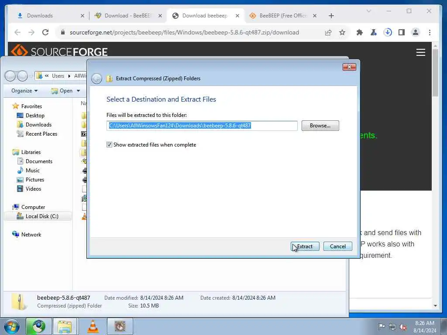Screen dimensions: 447x335
Task: Open the BeeBEEP (Free Office) tab
Action: pyautogui.click(x=282, y=16)
